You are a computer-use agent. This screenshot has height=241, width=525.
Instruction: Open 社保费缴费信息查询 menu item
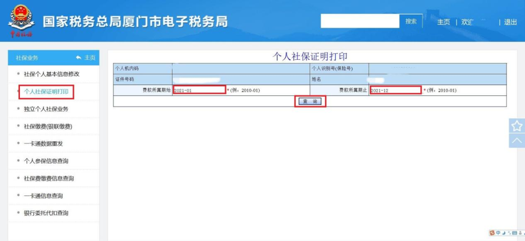coord(49,179)
